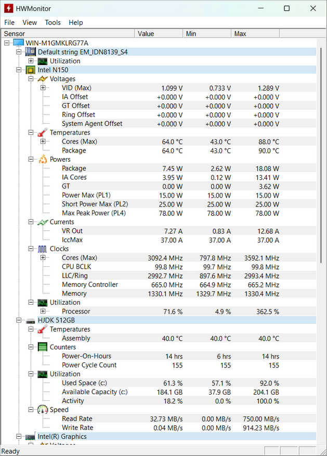Expand the VID (Max) voltage entry

[x=43, y=88]
